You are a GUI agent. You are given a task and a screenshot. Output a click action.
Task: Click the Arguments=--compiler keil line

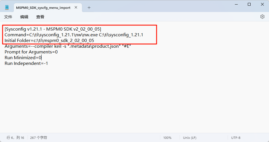point(68,46)
